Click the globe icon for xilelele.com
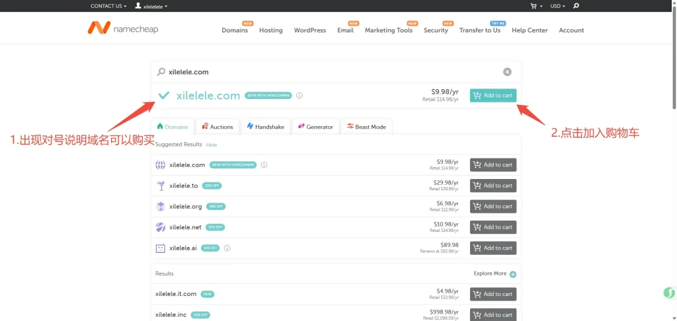The image size is (677, 321). tap(160, 165)
